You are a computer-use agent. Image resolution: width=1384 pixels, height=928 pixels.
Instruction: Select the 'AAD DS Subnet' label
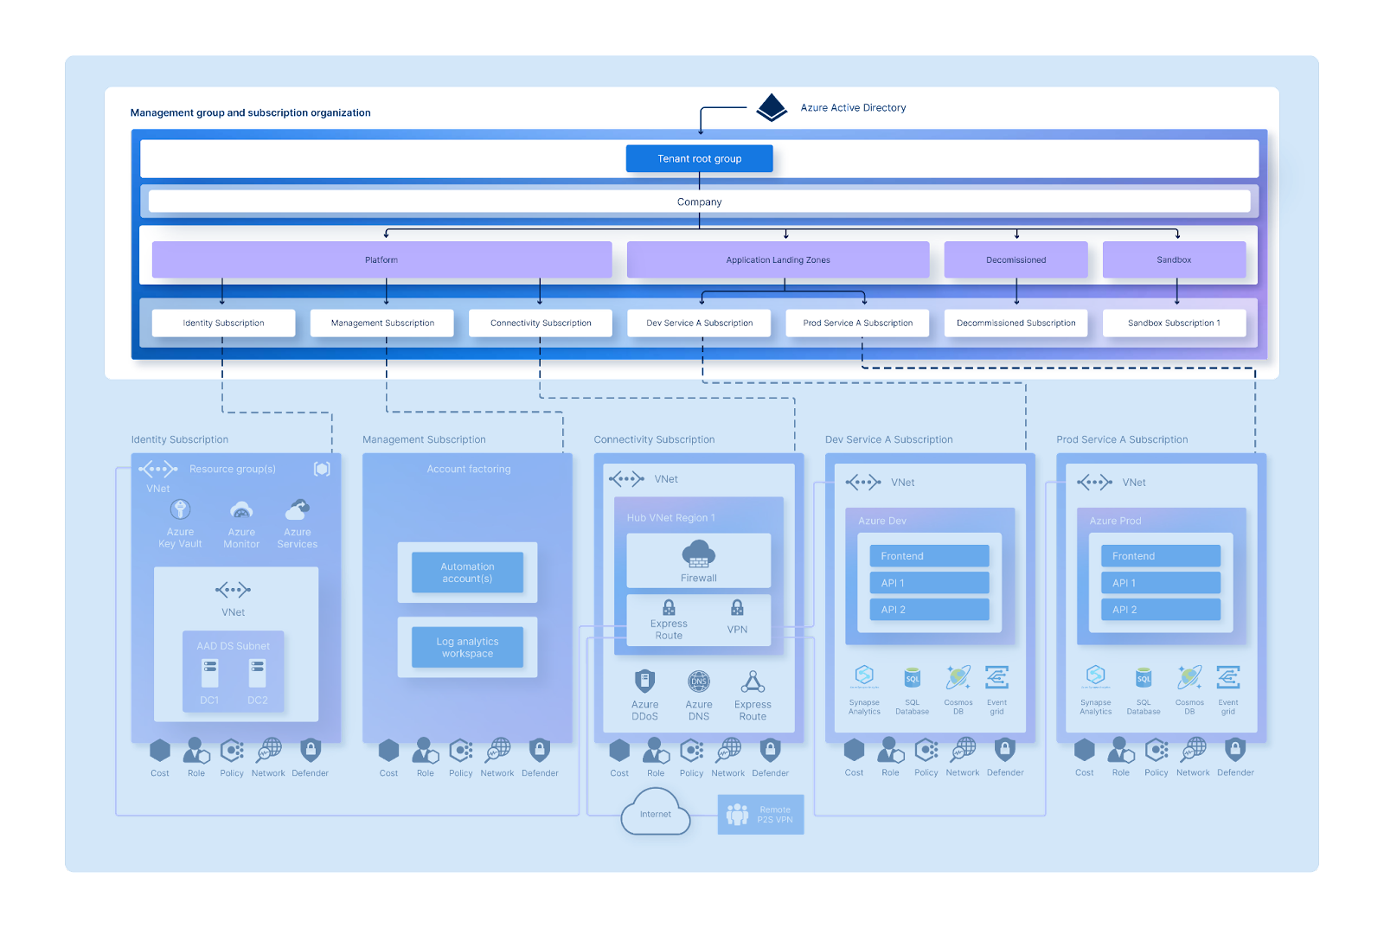coord(233,646)
